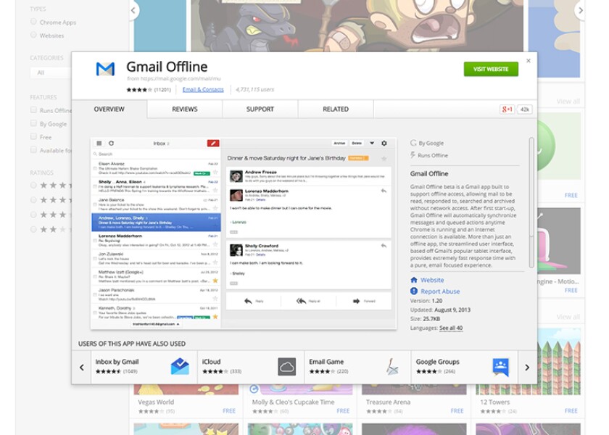Click the Report Abuse link
This screenshot has width=609, height=435.
click(440, 291)
